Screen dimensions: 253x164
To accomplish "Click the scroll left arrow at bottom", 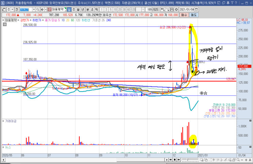I will pos(3,160).
